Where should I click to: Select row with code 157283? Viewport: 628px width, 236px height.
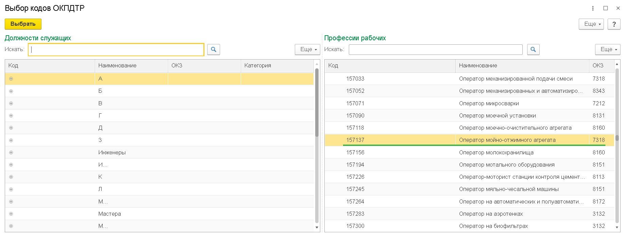click(355, 214)
